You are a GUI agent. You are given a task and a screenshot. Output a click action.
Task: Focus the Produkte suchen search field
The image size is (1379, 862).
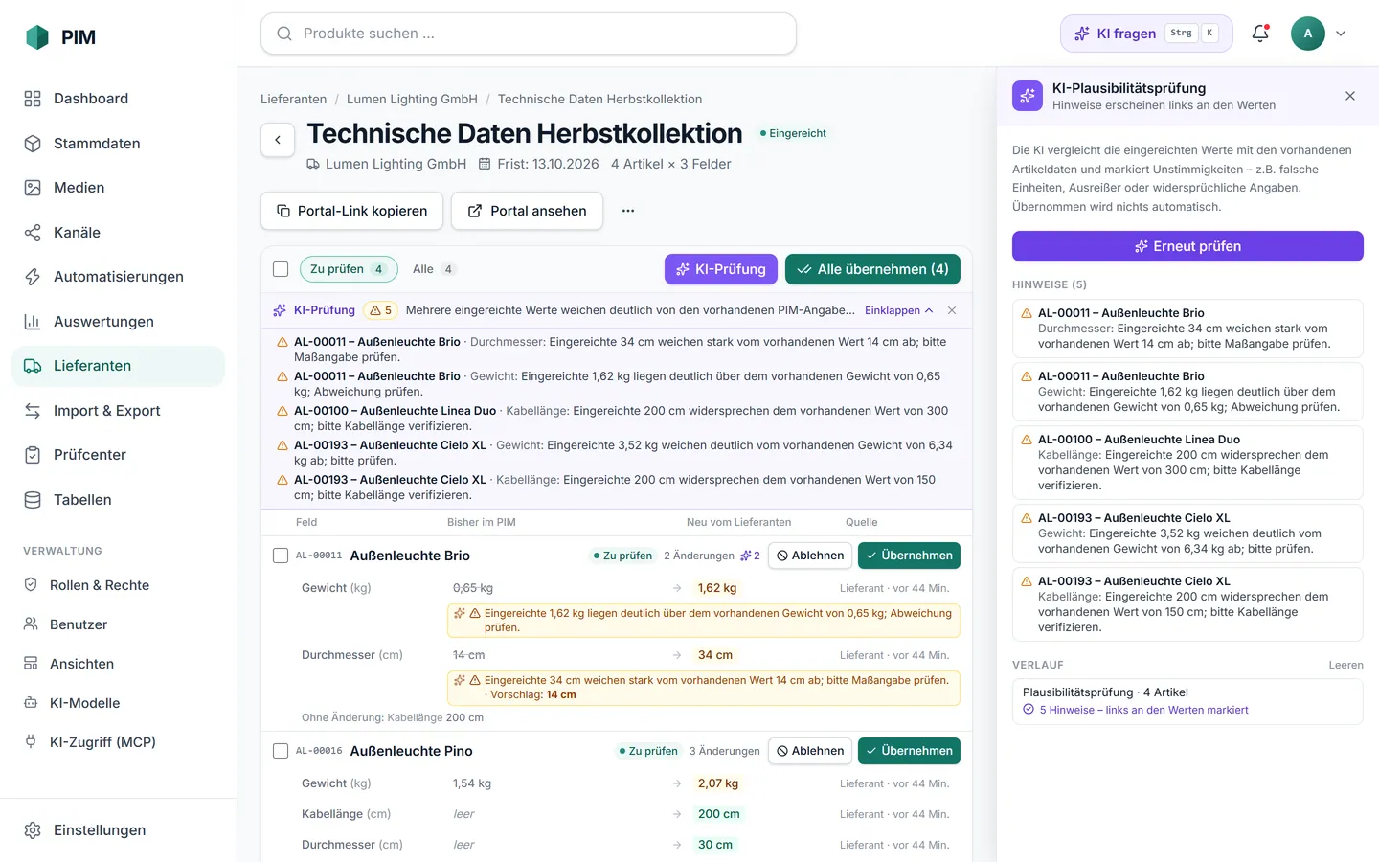point(529,34)
